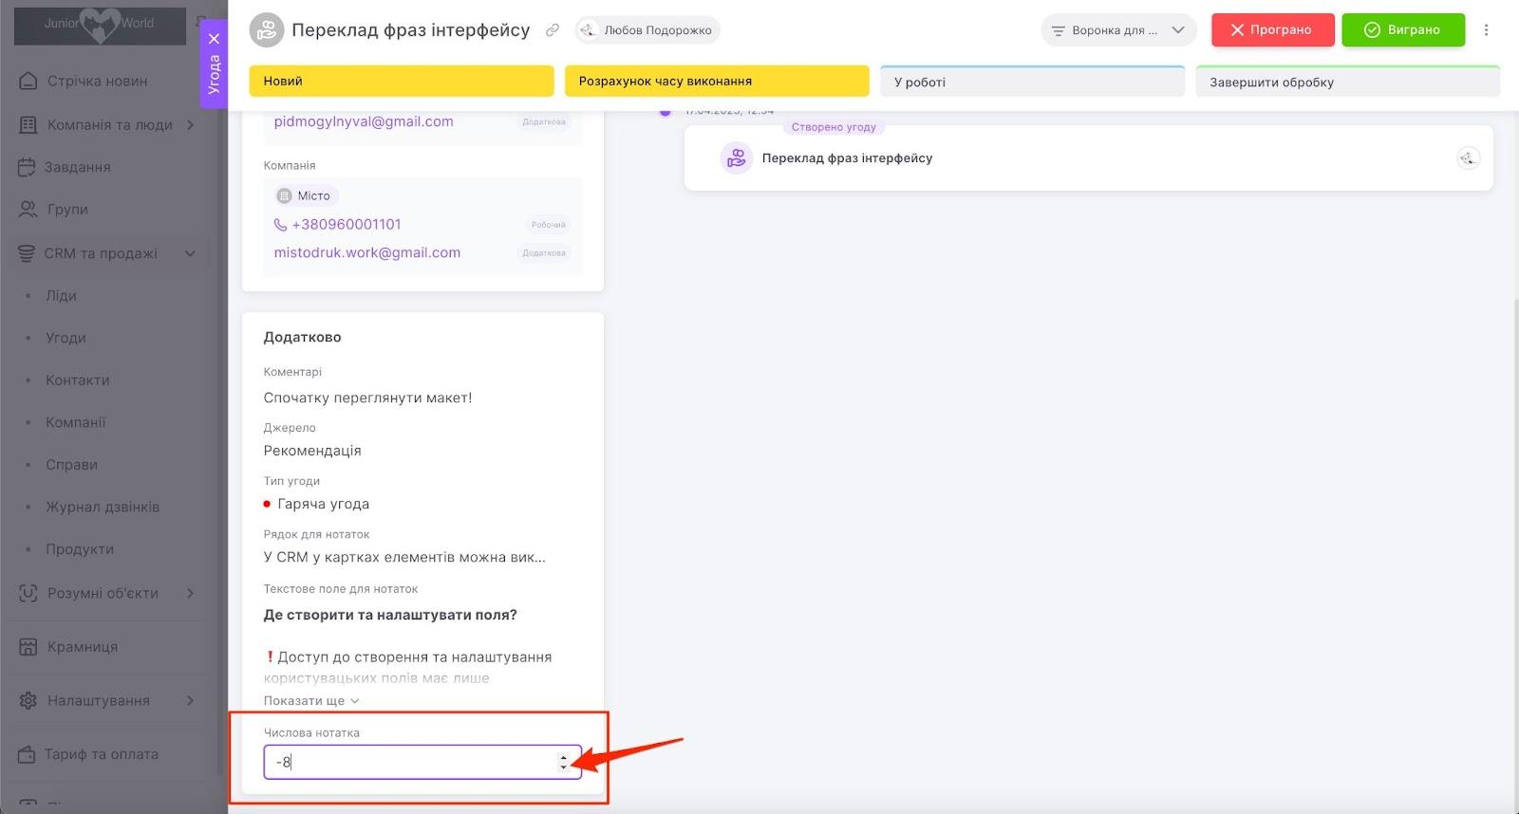
Task: Select the У роботі stage
Action: click(1032, 82)
